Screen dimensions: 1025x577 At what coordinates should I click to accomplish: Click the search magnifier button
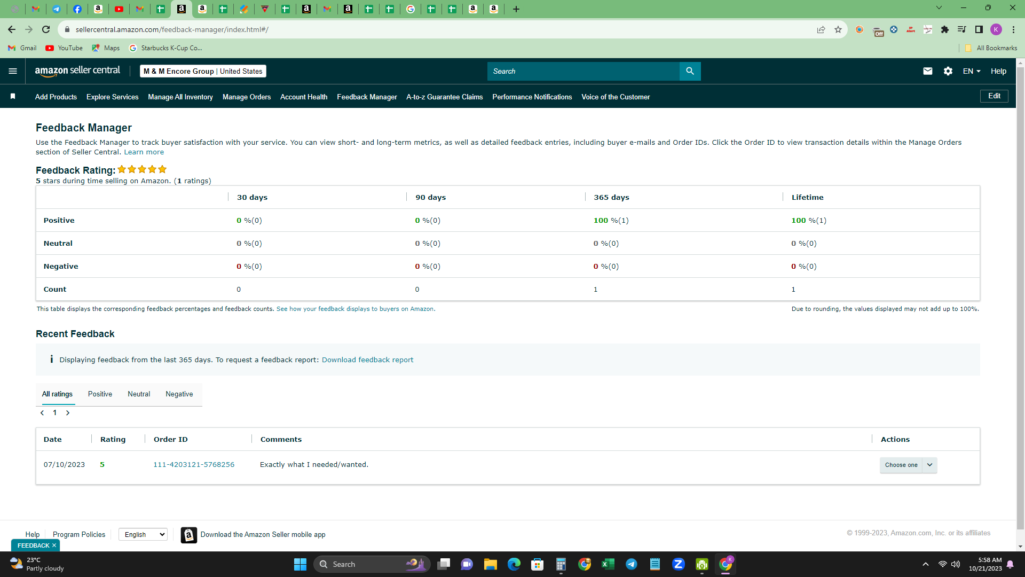690,71
